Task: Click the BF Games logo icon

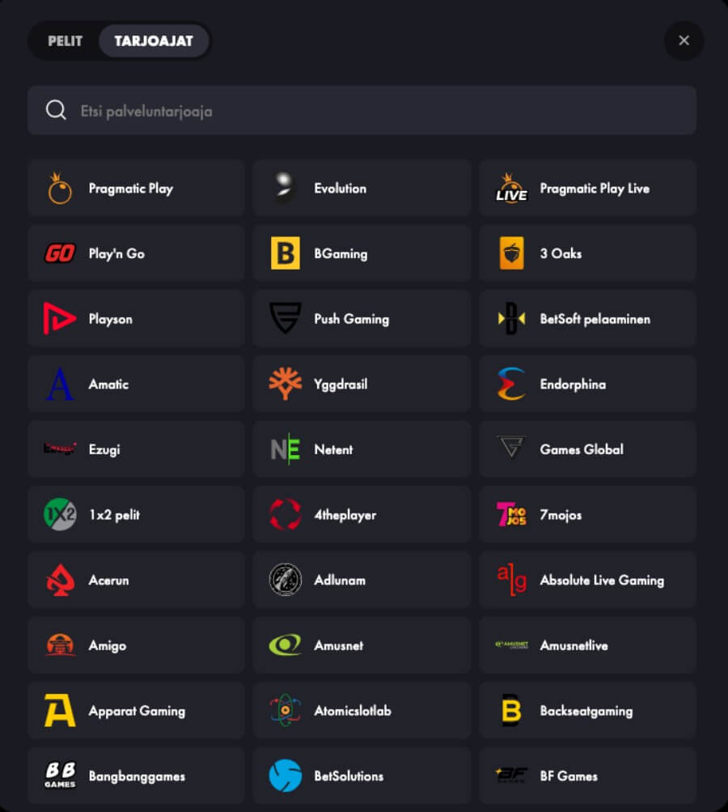Action: coord(511,776)
